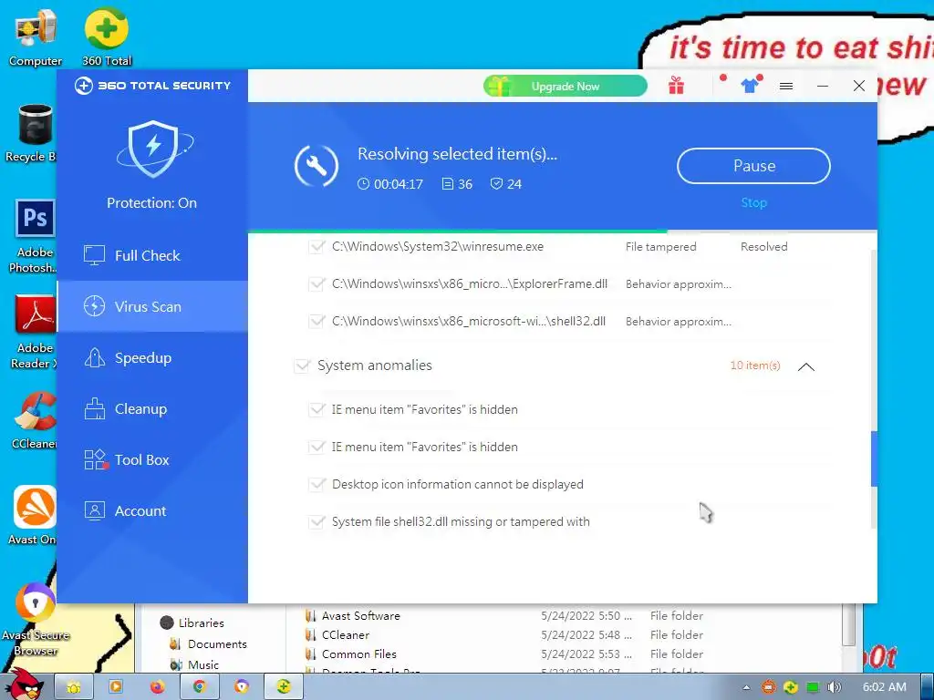This screenshot has width=934, height=700.
Task: Toggle the System anomalies group checkbox
Action: point(302,365)
